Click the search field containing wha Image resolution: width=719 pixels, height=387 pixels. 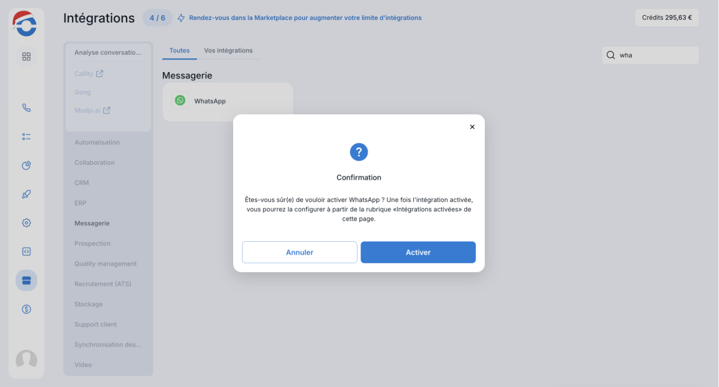tap(650, 55)
